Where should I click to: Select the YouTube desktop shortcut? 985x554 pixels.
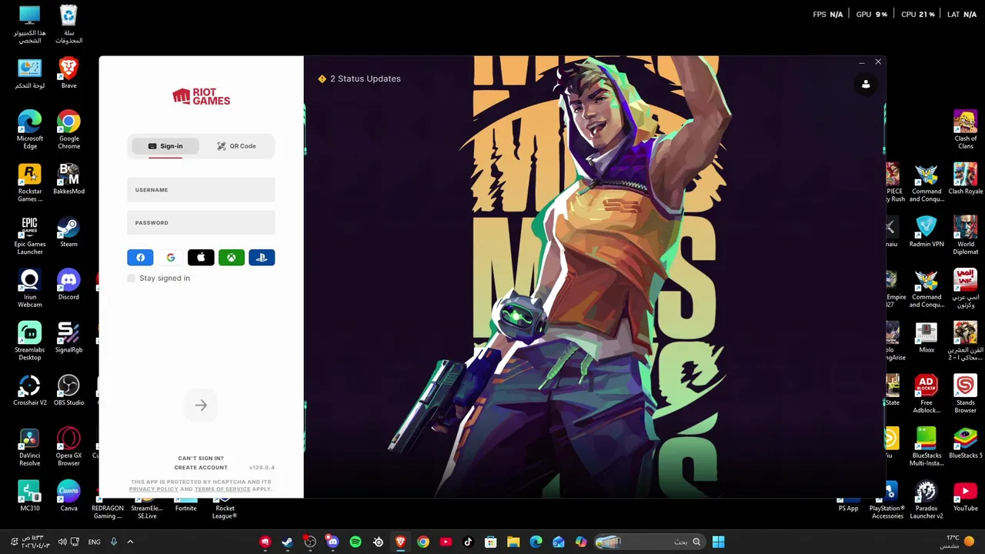pos(965,496)
